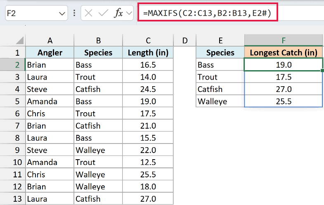
Task: Select cell C3 showing 14.0
Action: (148, 77)
